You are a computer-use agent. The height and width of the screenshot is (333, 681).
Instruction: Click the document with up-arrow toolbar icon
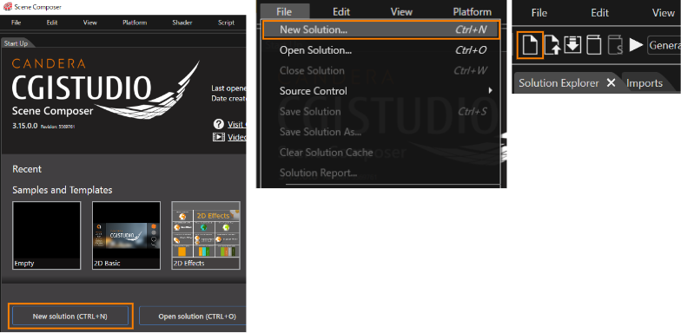(552, 45)
